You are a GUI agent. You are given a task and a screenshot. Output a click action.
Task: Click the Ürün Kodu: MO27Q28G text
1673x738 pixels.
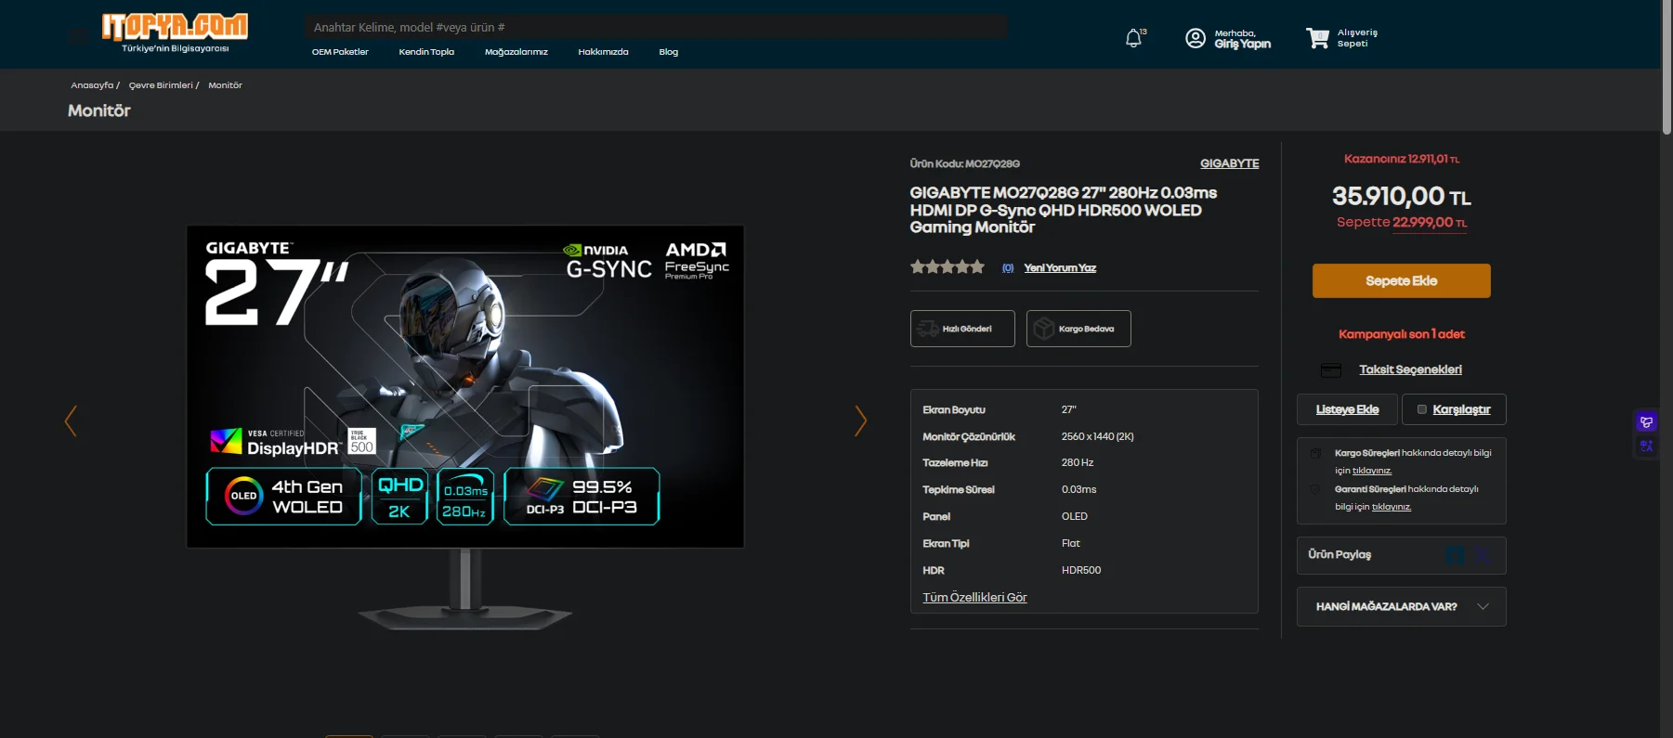tap(965, 163)
